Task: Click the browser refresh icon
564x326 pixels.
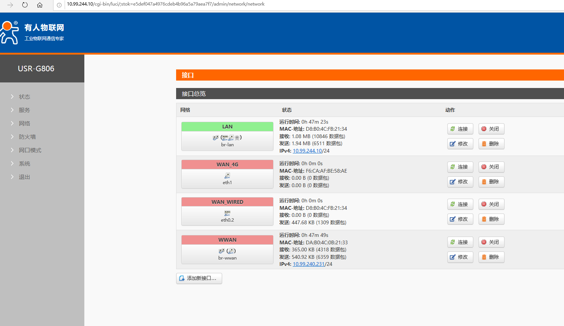Action: pos(25,5)
